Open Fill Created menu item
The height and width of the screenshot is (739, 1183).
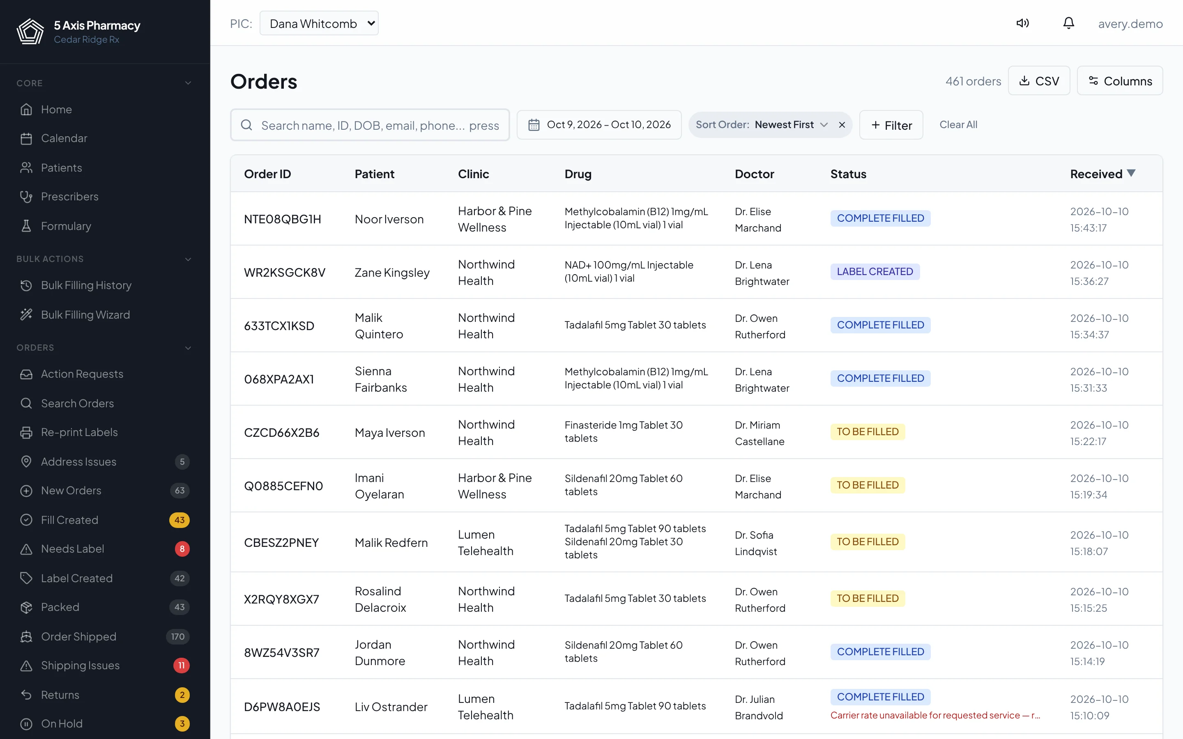[x=105, y=520]
